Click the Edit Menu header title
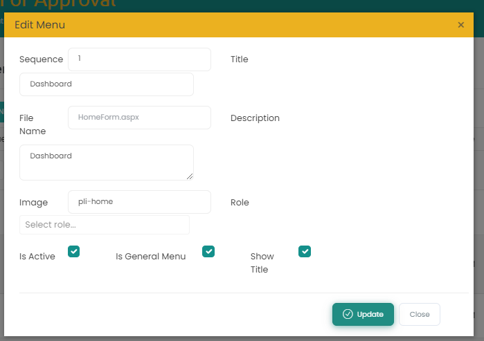The image size is (484, 341). pyautogui.click(x=40, y=25)
